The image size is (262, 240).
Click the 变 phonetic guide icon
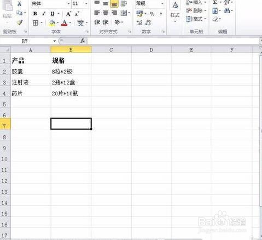[x=80, y=23]
